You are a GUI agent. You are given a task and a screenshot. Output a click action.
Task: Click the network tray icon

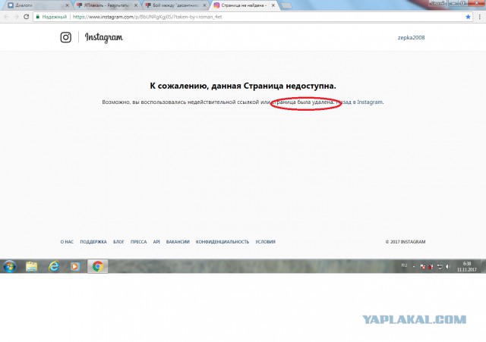coord(440,266)
